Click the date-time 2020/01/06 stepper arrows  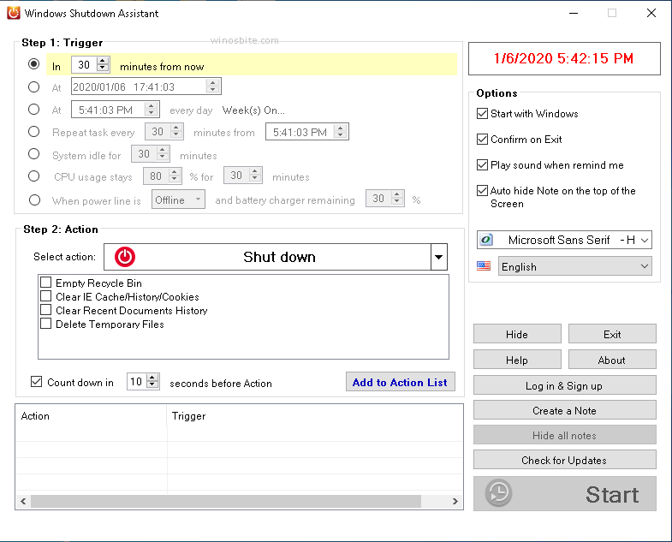pos(212,86)
